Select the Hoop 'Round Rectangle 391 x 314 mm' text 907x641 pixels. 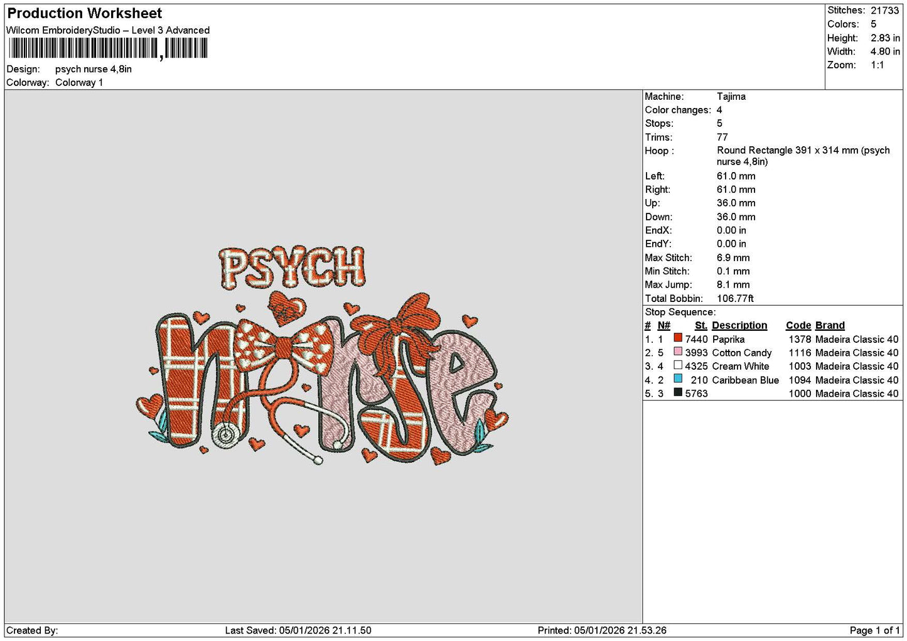(787, 150)
